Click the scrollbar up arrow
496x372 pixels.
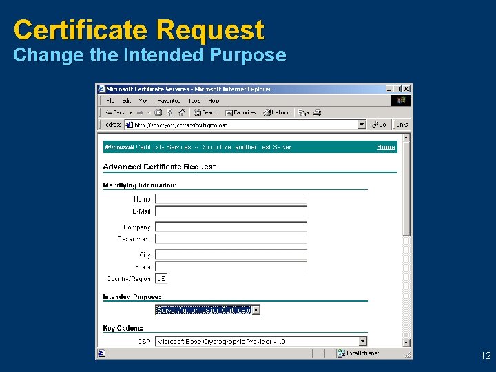(406, 137)
